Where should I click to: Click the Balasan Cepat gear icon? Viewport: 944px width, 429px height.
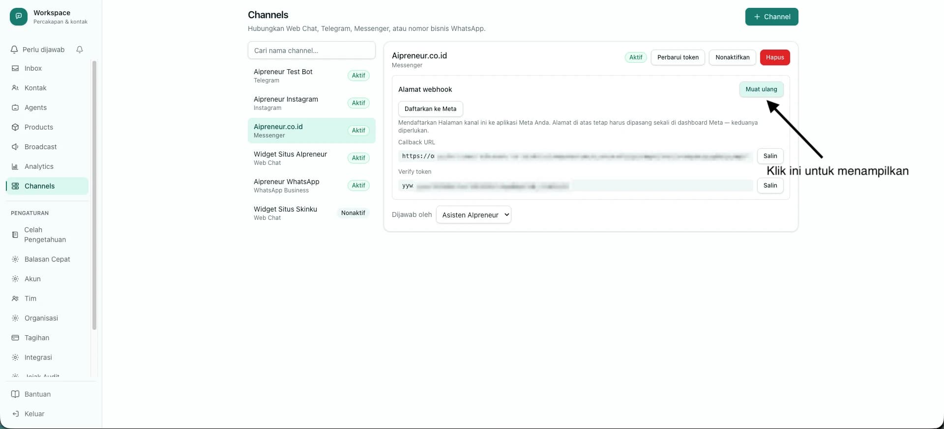click(15, 259)
